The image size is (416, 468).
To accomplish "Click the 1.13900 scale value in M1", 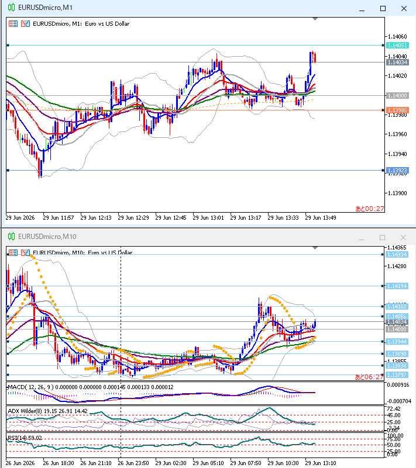I will tap(397, 193).
